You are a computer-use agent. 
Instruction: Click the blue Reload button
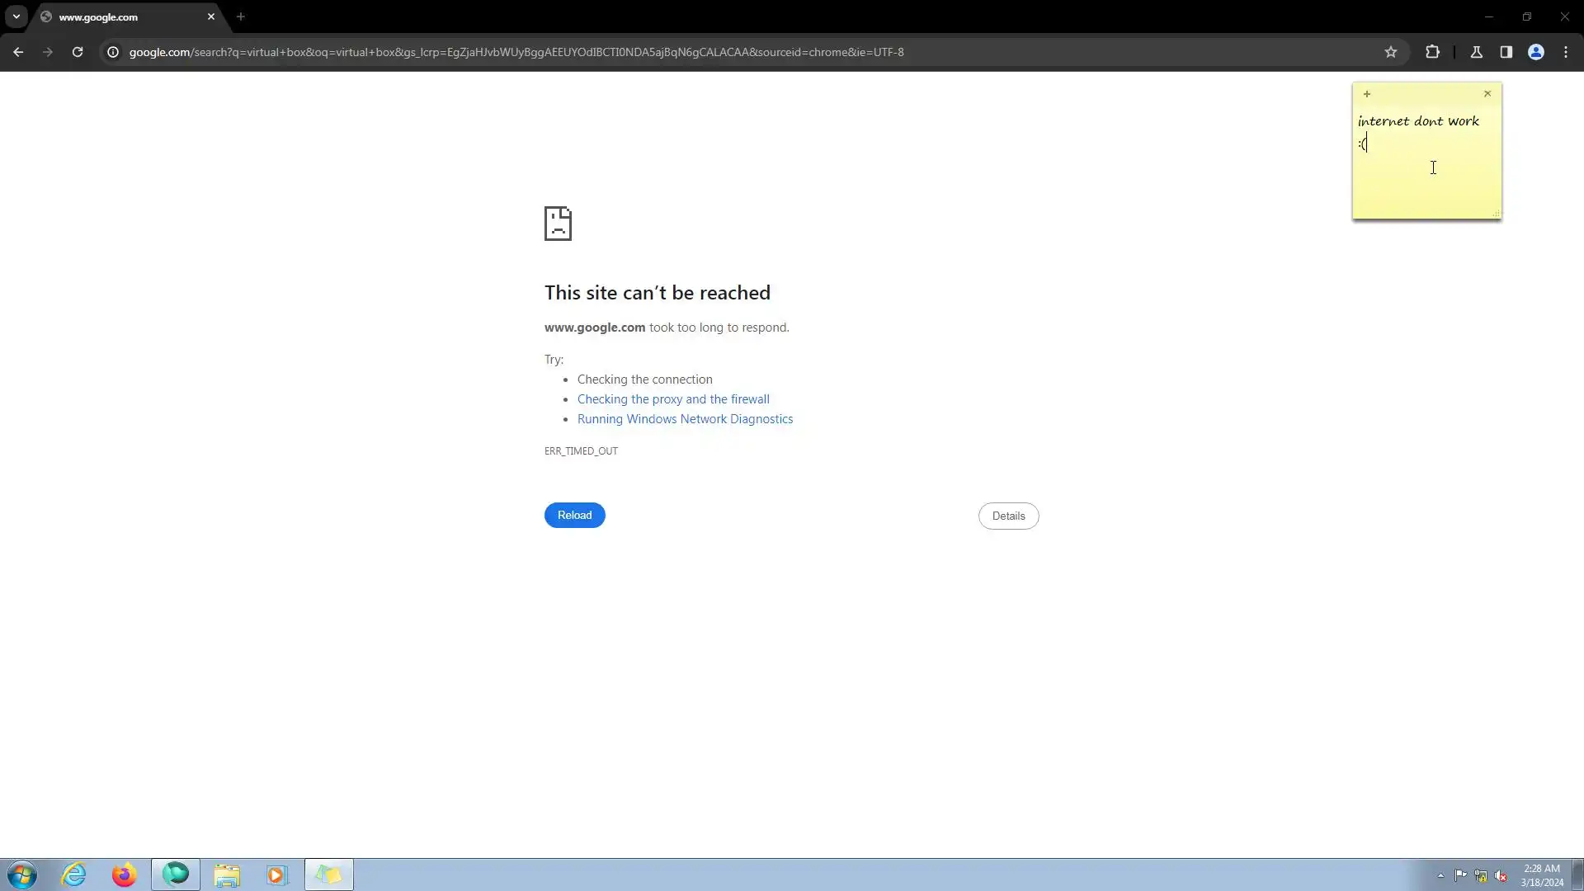pyautogui.click(x=574, y=515)
